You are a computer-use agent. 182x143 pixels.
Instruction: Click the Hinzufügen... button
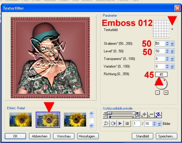(x=88, y=136)
